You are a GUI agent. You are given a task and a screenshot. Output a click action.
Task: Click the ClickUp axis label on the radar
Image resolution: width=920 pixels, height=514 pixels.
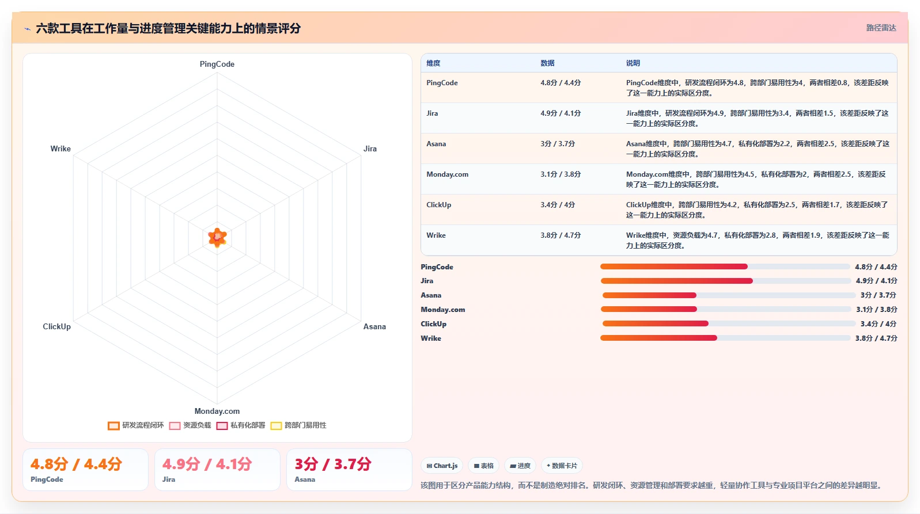click(56, 326)
